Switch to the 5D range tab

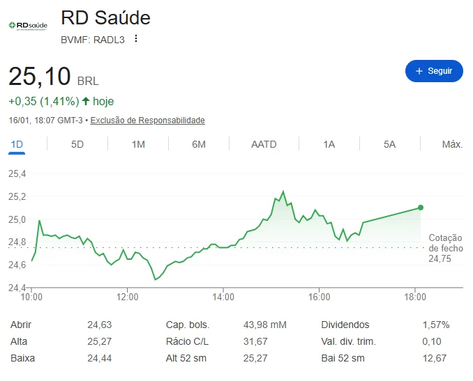pos(77,145)
